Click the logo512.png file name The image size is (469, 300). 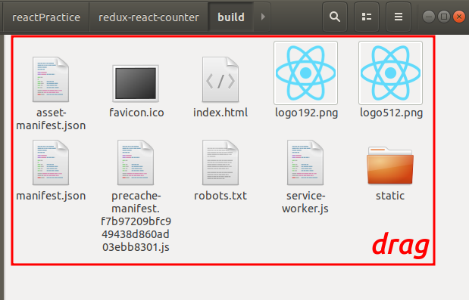391,113
